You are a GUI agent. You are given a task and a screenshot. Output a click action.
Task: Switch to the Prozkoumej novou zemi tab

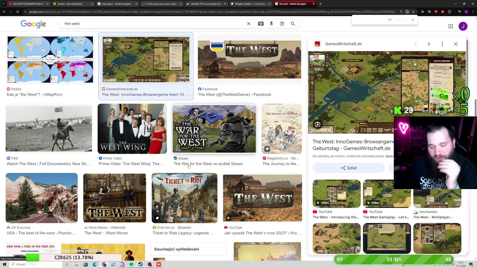pyautogui.click(x=161, y=4)
